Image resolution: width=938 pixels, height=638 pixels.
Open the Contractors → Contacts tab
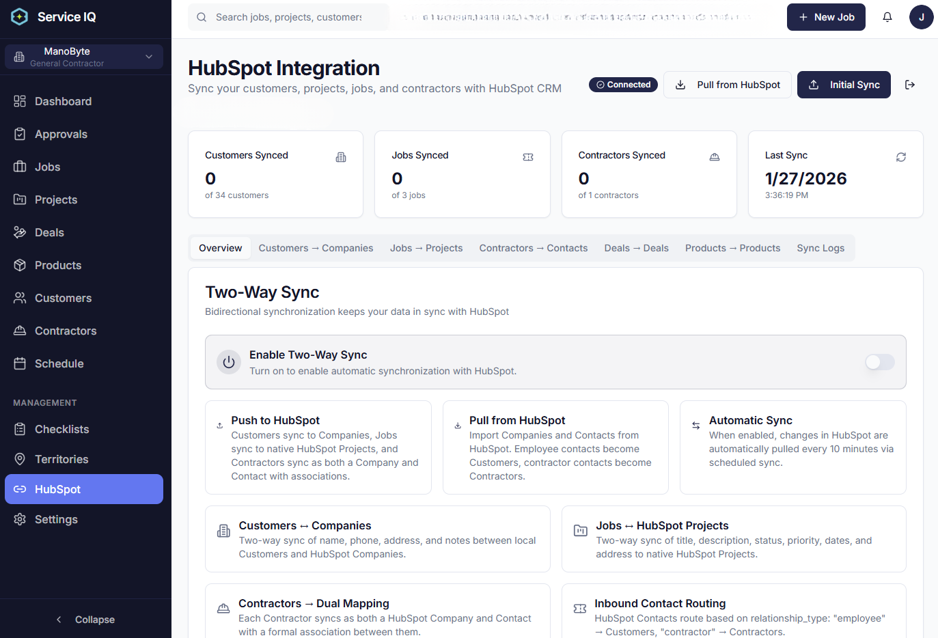click(x=534, y=248)
